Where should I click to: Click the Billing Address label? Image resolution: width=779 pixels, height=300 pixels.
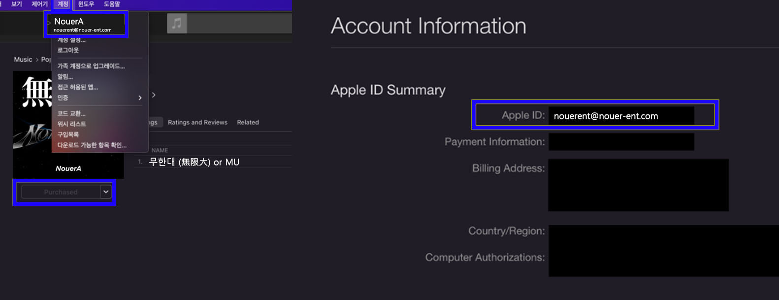coord(508,168)
